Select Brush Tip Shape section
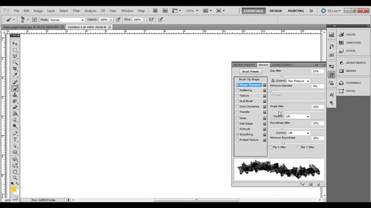371x208 pixels. [249, 80]
